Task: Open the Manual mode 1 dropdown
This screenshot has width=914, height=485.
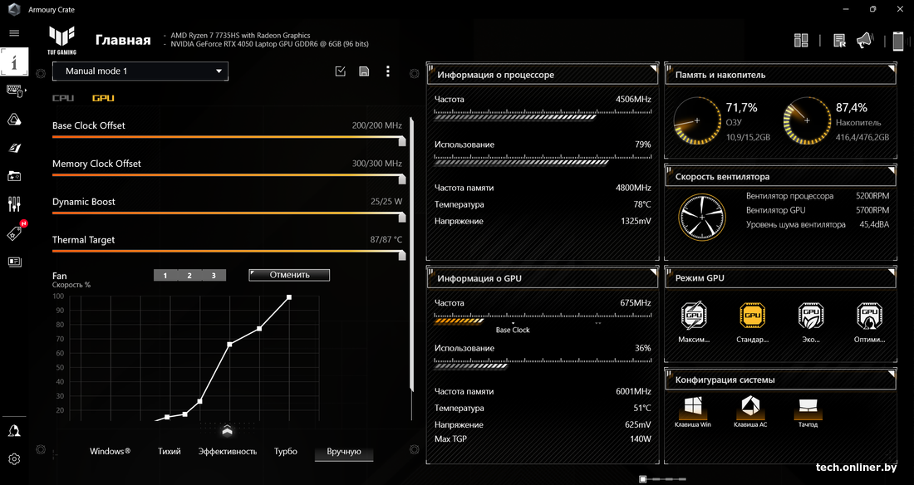Action: pos(140,71)
